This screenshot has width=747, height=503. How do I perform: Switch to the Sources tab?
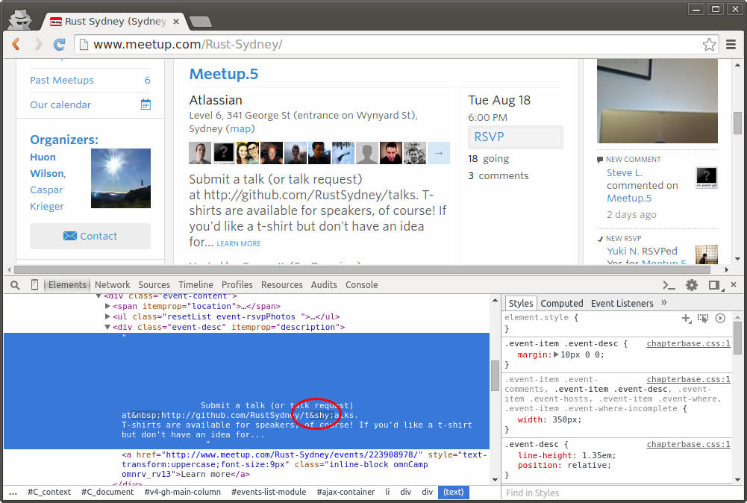(x=154, y=285)
